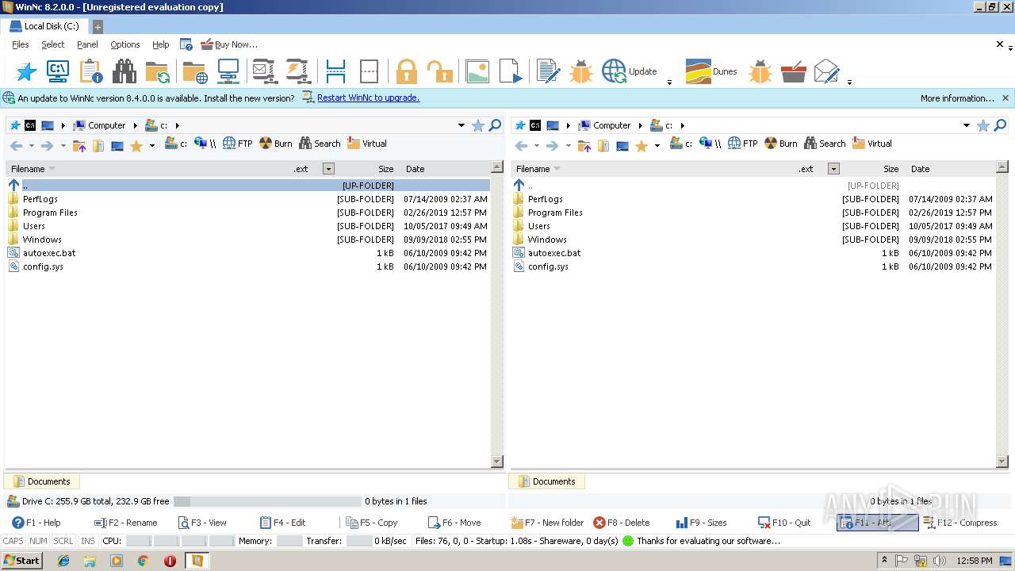Image resolution: width=1015 pixels, height=571 pixels.
Task: Select the Windows folder in right panel
Action: click(547, 240)
